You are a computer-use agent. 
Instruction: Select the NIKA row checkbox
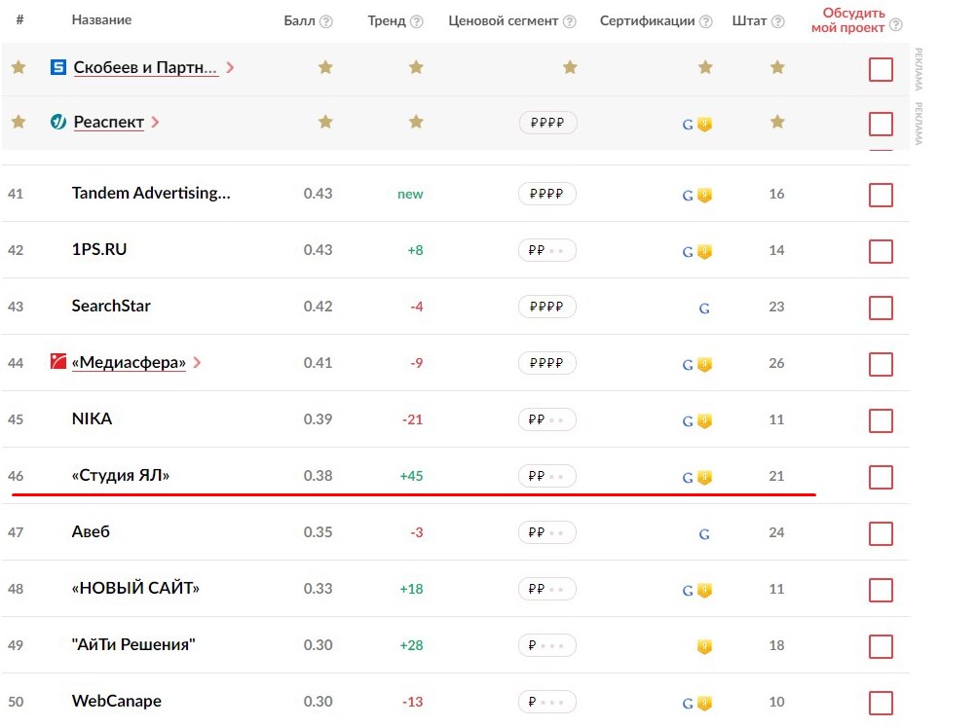pos(881,420)
